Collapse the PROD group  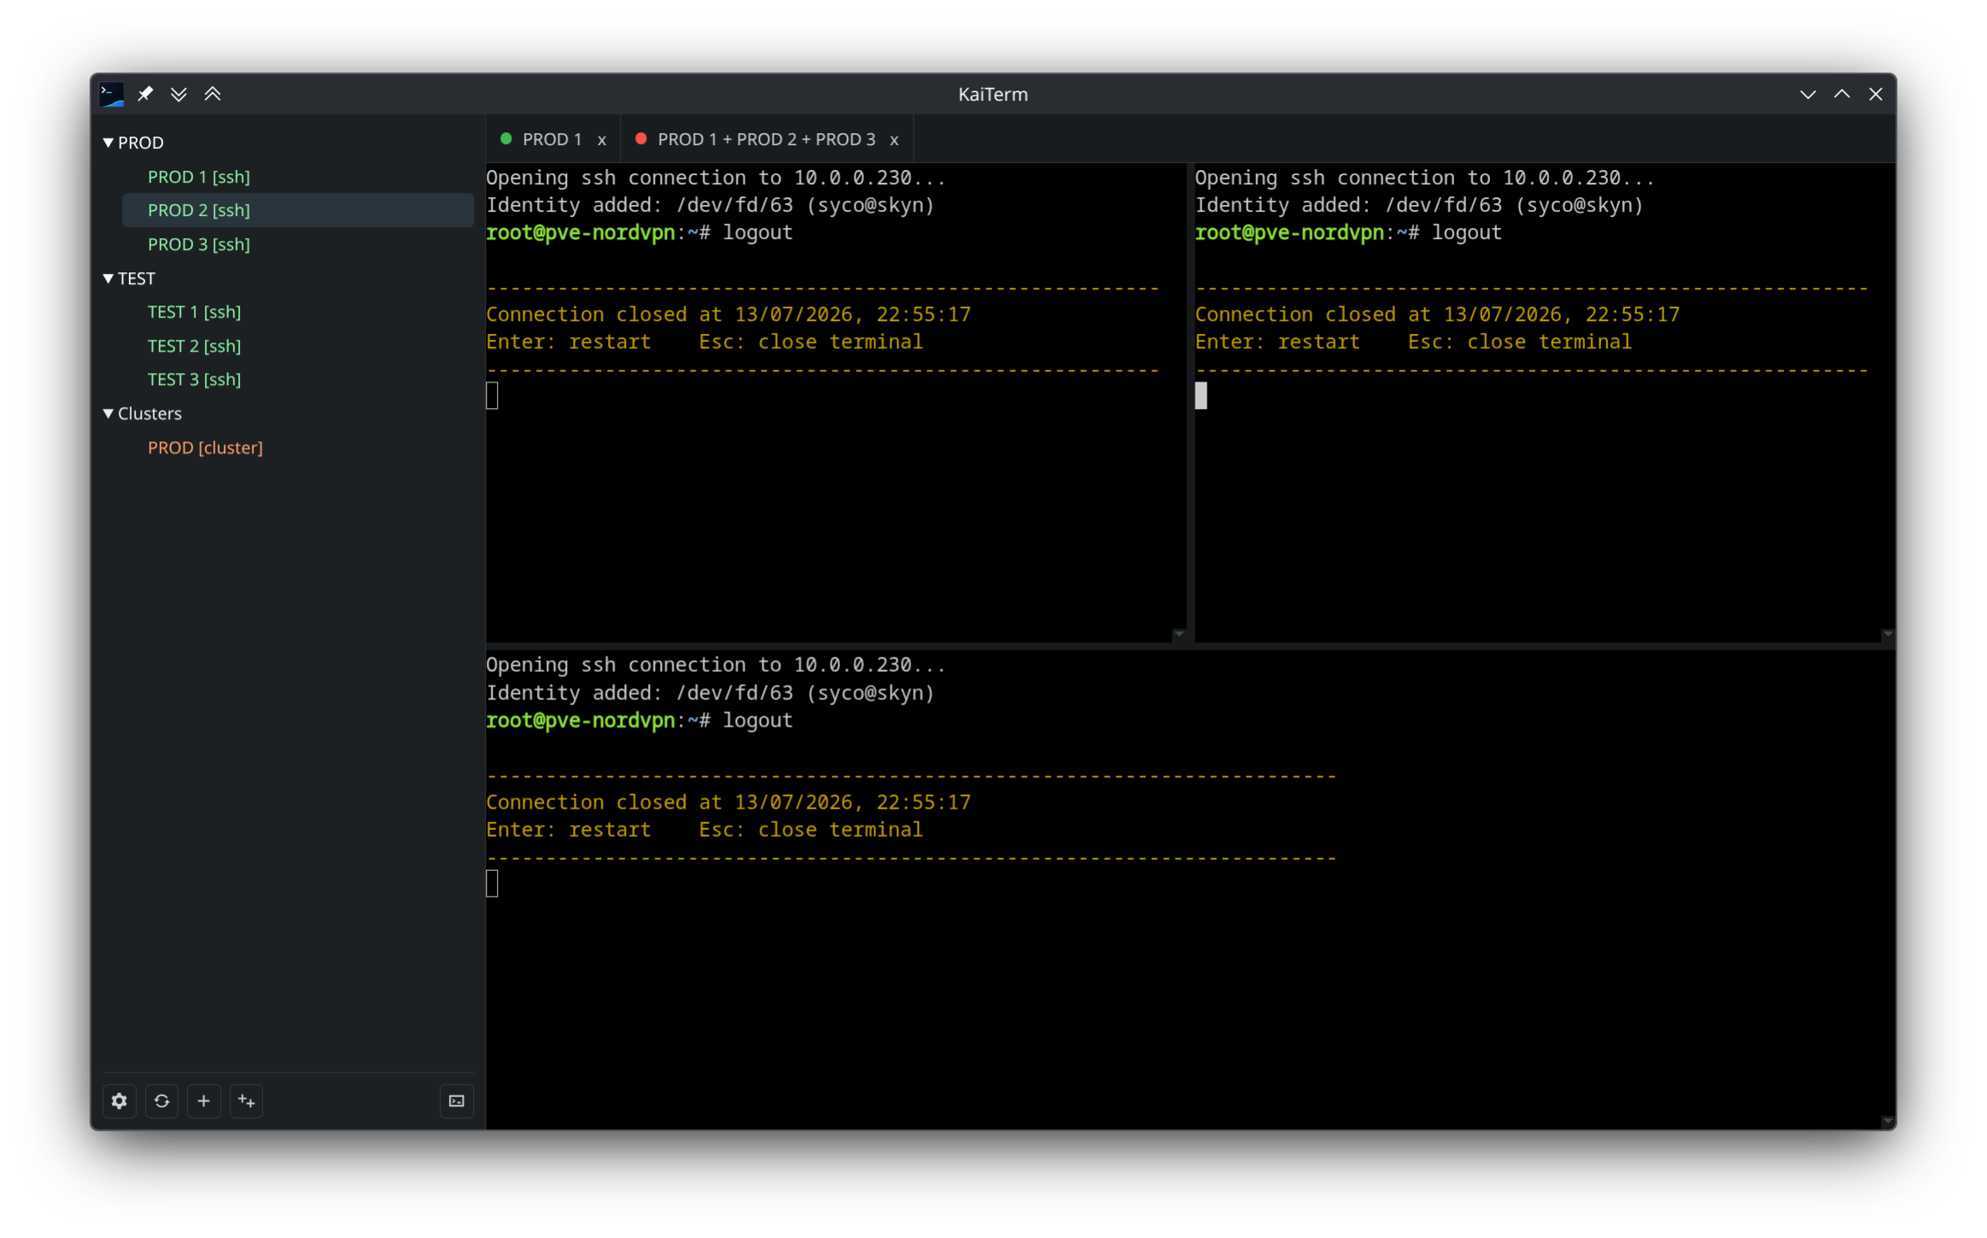point(108,143)
